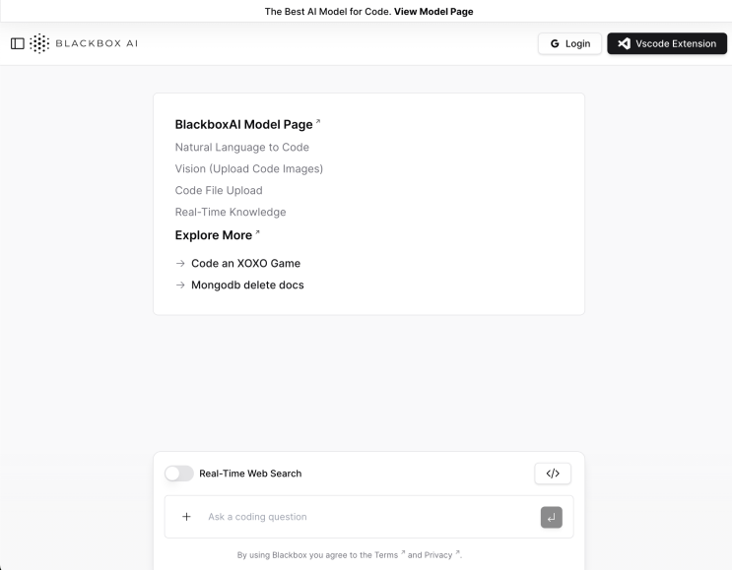732x570 pixels.
Task: Select Real-Time Knowledge
Action: pyautogui.click(x=231, y=212)
